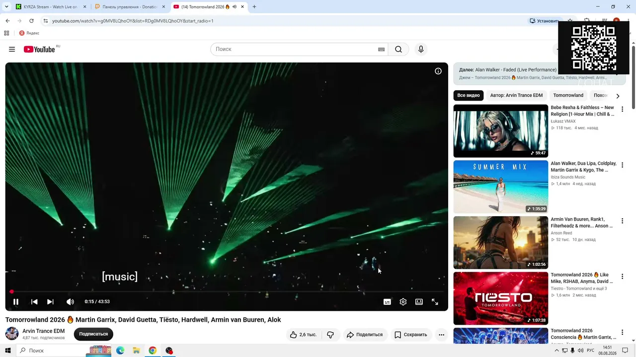This screenshot has height=357, width=636.
Task: Close the KYRZA Stream tab
Action: (84, 7)
